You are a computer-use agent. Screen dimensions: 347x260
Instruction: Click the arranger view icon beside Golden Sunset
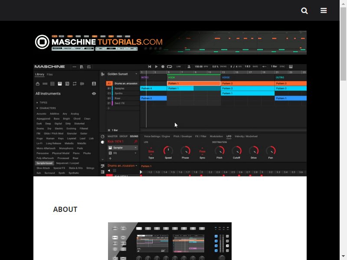pyautogui.click(x=102, y=74)
